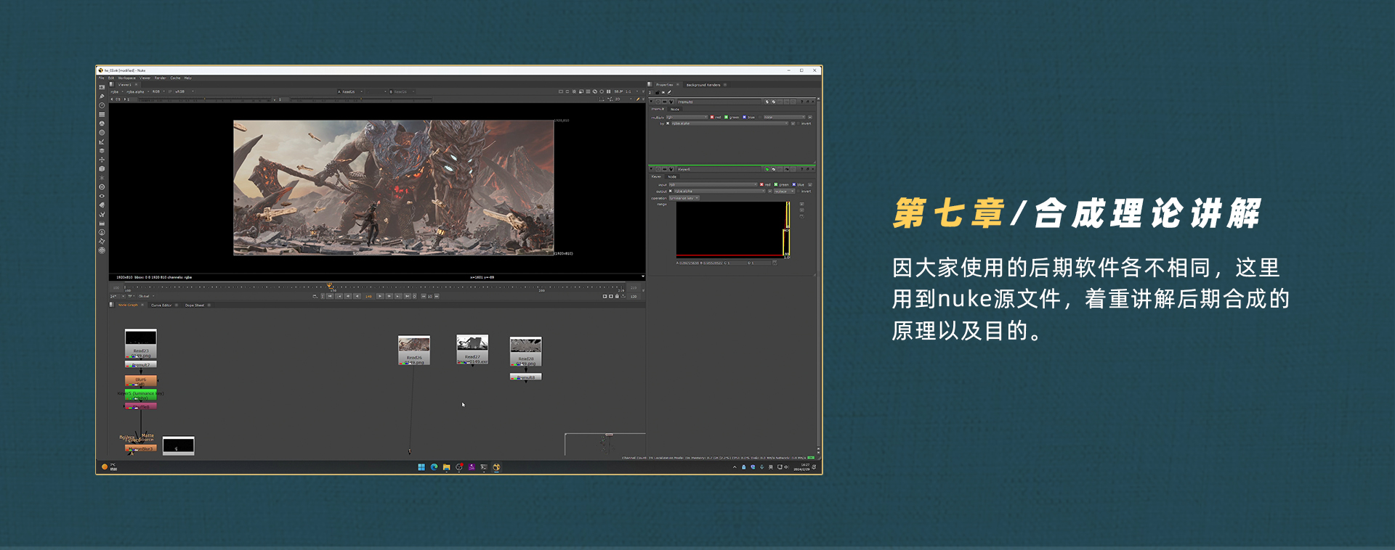
Task: Open the Transform nodes toolbar menu
Action: click(x=102, y=160)
